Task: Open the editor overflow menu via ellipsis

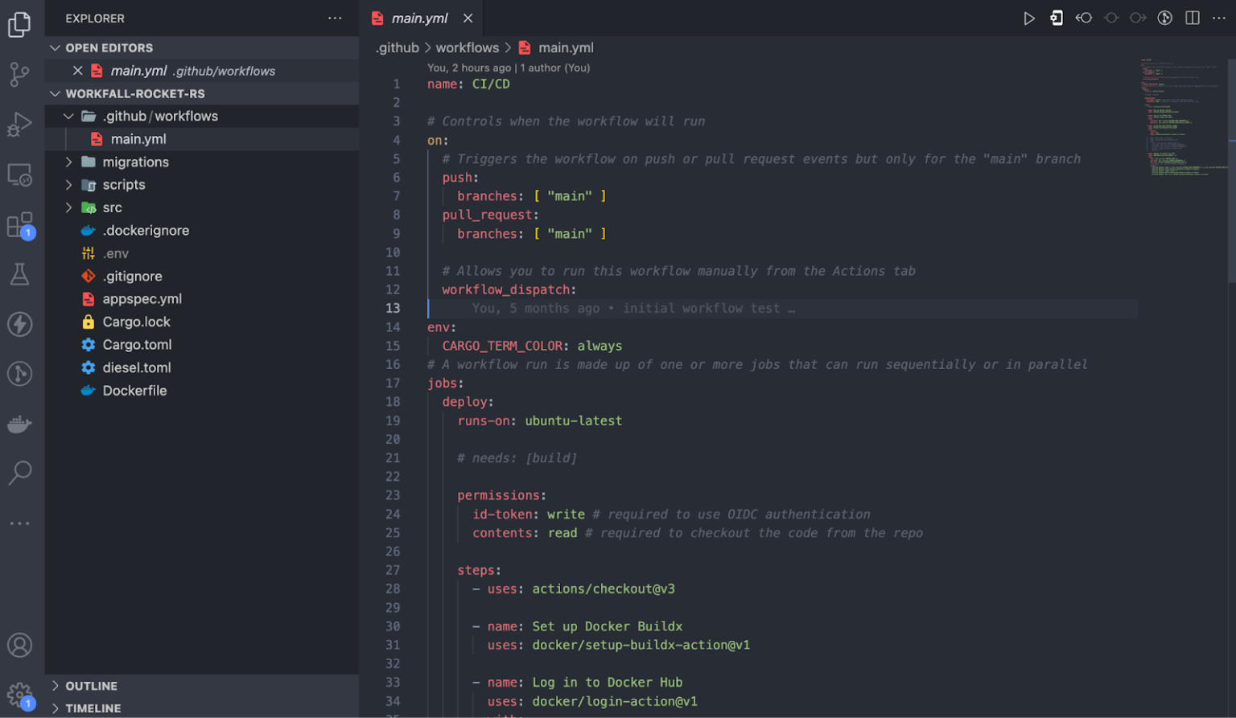Action: click(1218, 18)
